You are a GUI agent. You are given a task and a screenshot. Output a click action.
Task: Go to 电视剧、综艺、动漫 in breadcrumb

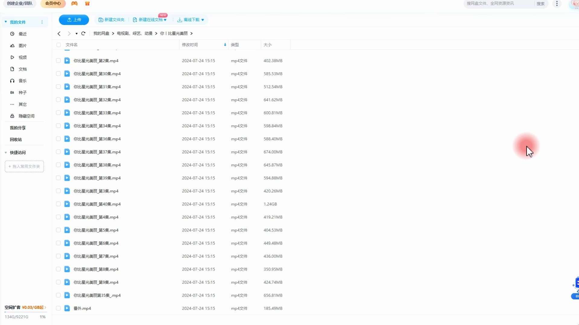(x=134, y=33)
